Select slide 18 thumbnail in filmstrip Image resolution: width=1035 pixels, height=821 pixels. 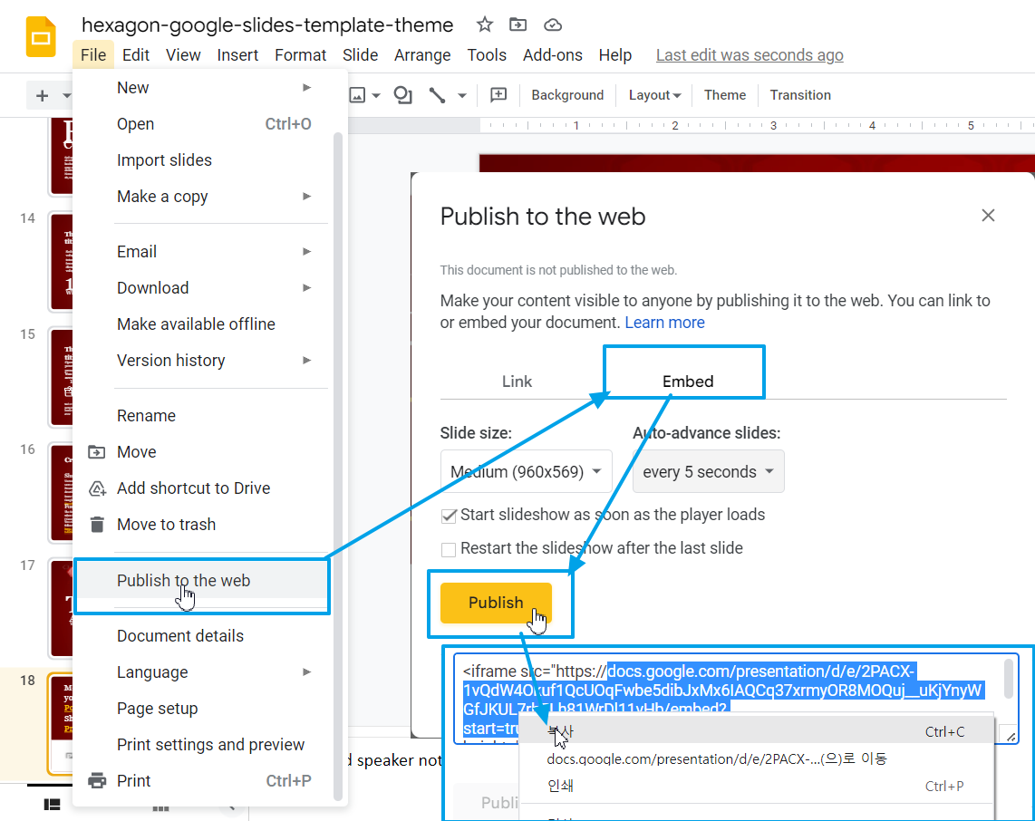[x=61, y=724]
